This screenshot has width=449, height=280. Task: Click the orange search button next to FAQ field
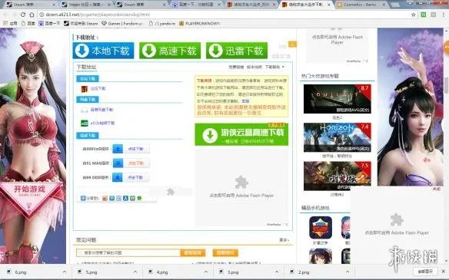tap(193, 253)
